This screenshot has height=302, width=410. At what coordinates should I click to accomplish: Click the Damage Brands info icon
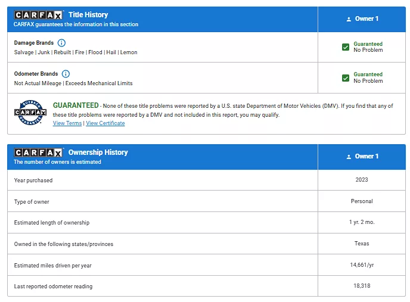(61, 43)
